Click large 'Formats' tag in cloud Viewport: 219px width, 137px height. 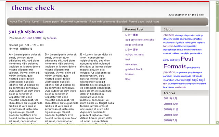tap(175, 66)
